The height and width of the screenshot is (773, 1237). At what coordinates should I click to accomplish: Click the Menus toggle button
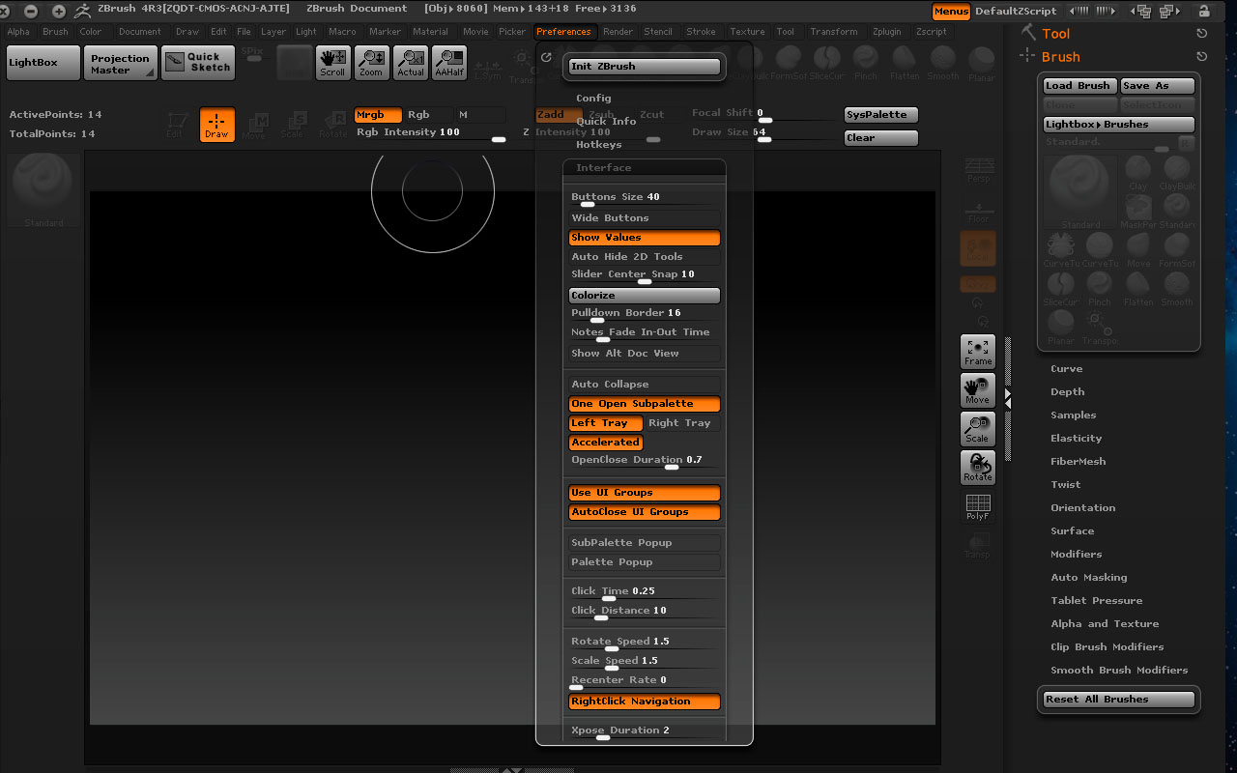951,13
